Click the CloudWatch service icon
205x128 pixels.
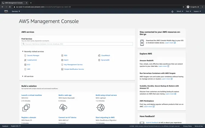(99, 56)
